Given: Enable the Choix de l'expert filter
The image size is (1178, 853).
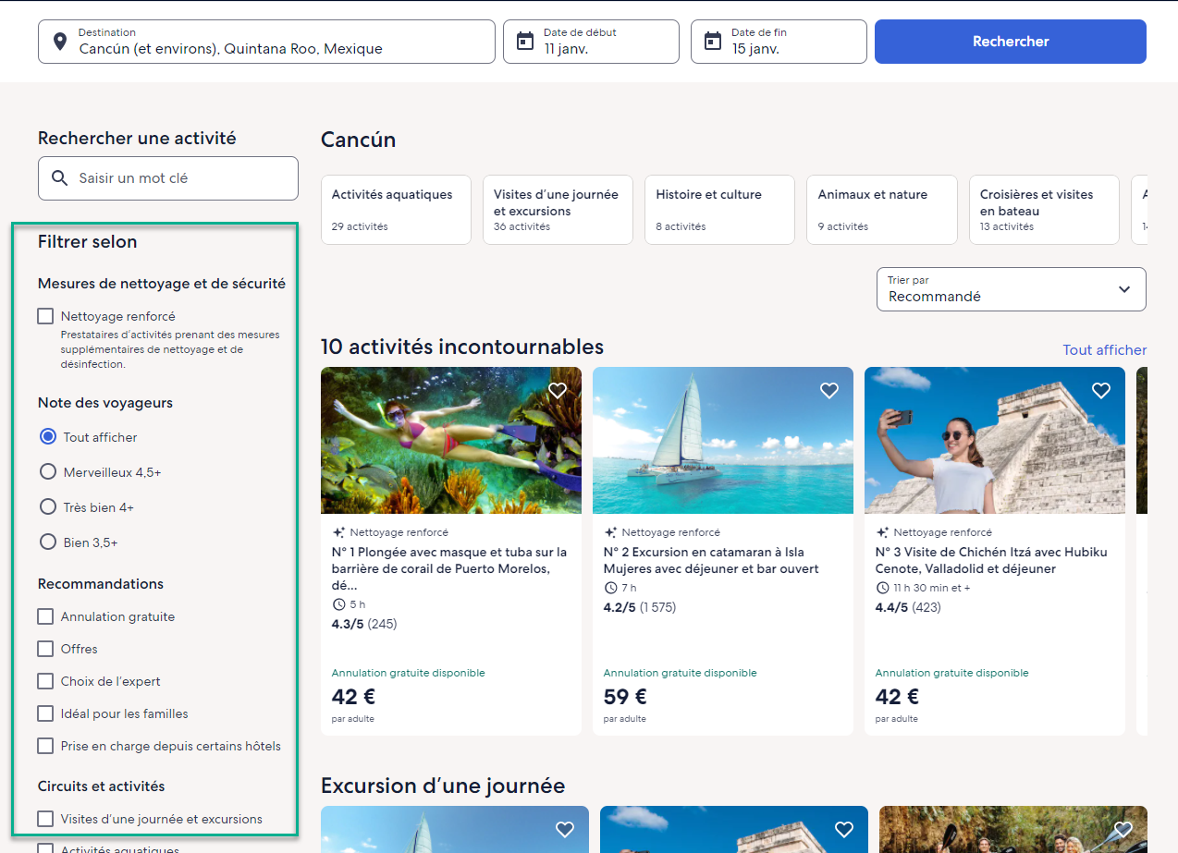Looking at the screenshot, I should [45, 681].
